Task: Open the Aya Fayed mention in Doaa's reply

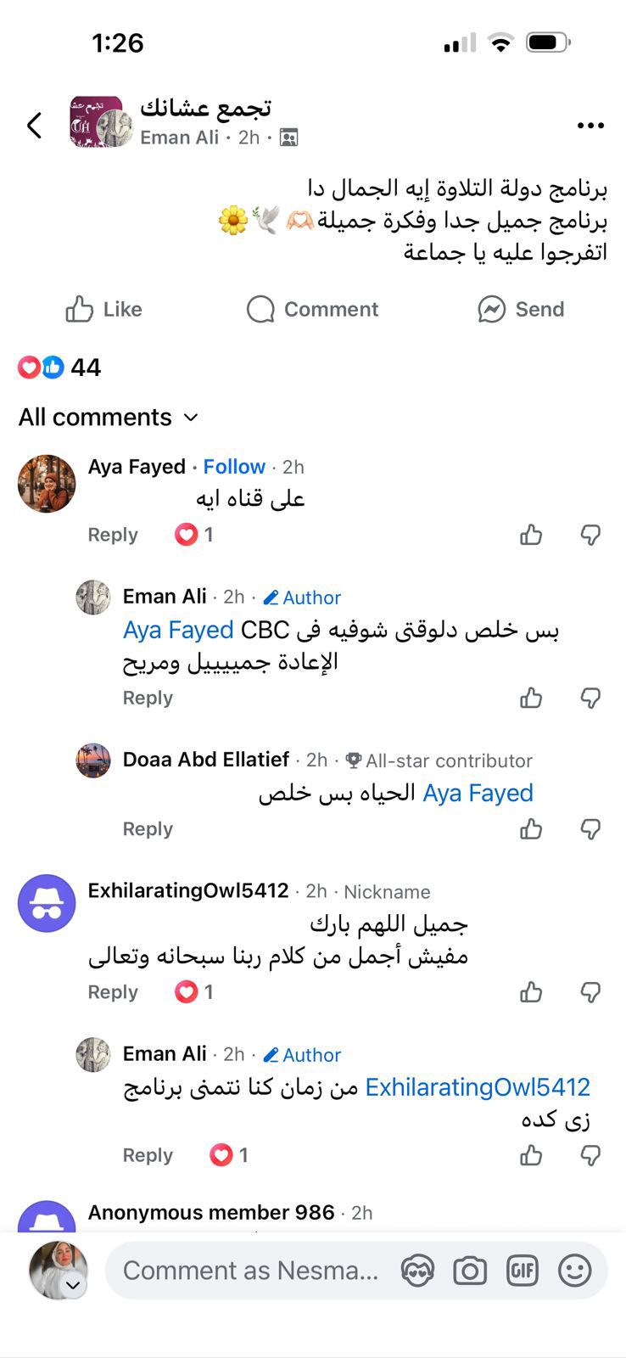Action: [478, 794]
